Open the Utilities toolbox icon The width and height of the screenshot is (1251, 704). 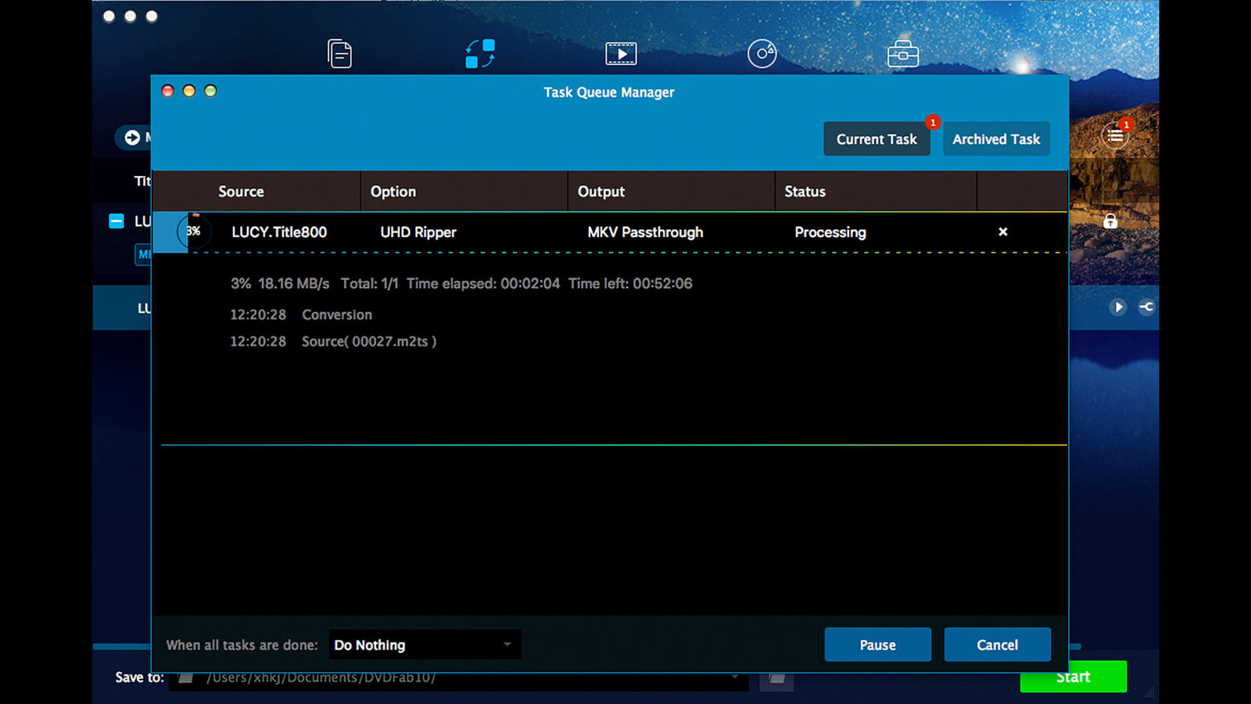pos(902,54)
